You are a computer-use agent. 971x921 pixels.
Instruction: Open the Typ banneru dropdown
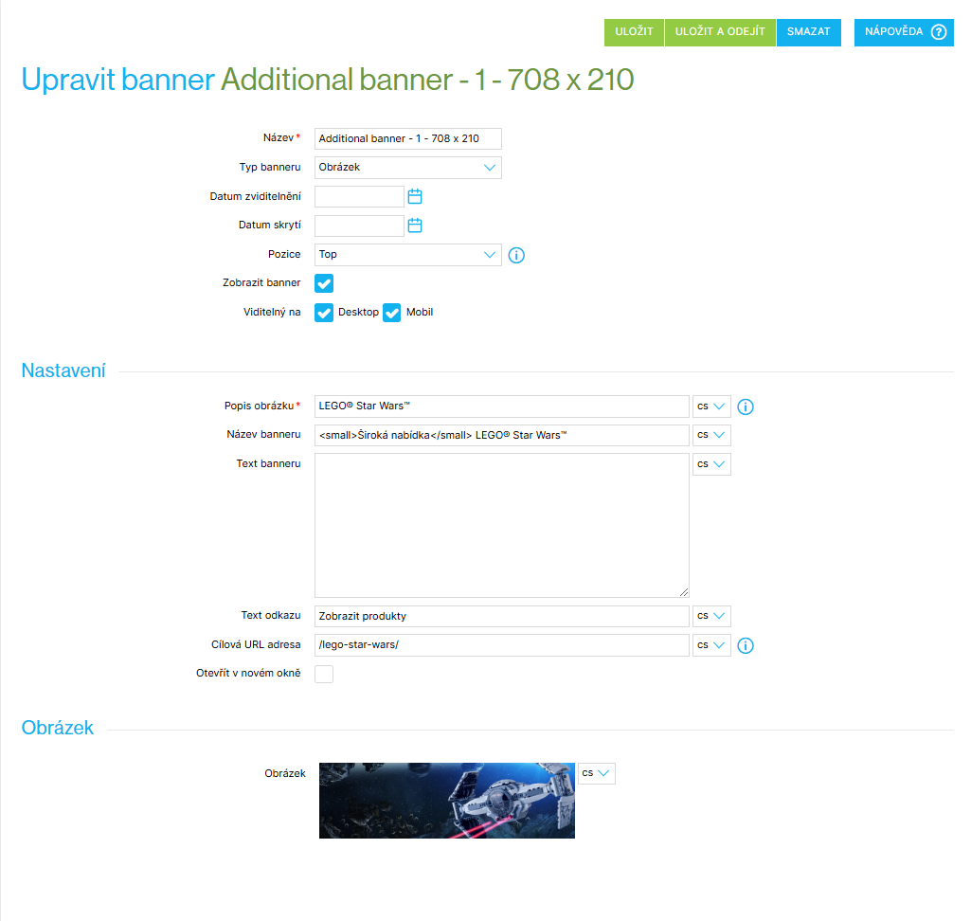408,168
